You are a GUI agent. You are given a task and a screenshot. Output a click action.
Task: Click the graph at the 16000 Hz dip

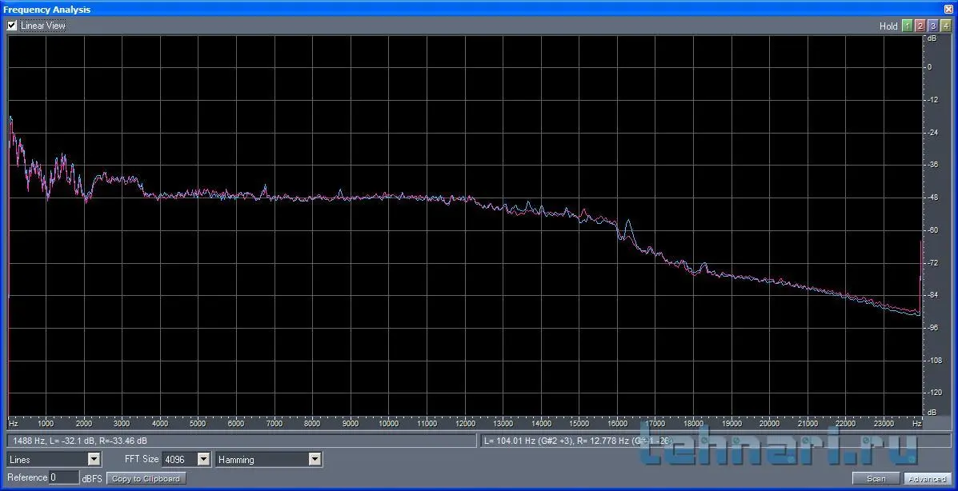(620, 238)
